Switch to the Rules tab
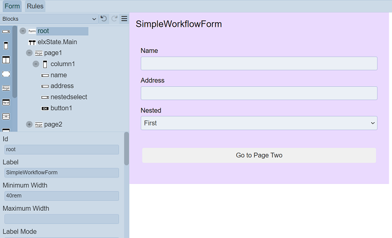Viewport: 392px width, 238px height. [x=35, y=6]
